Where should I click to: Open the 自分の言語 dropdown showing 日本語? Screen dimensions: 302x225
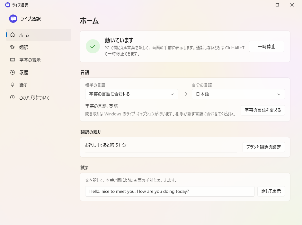pyautogui.click(x=238, y=94)
